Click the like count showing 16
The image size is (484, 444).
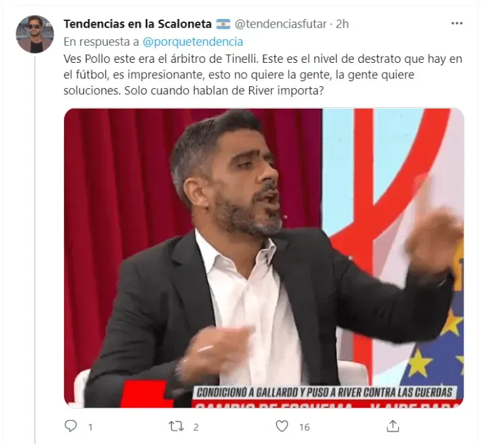(304, 428)
